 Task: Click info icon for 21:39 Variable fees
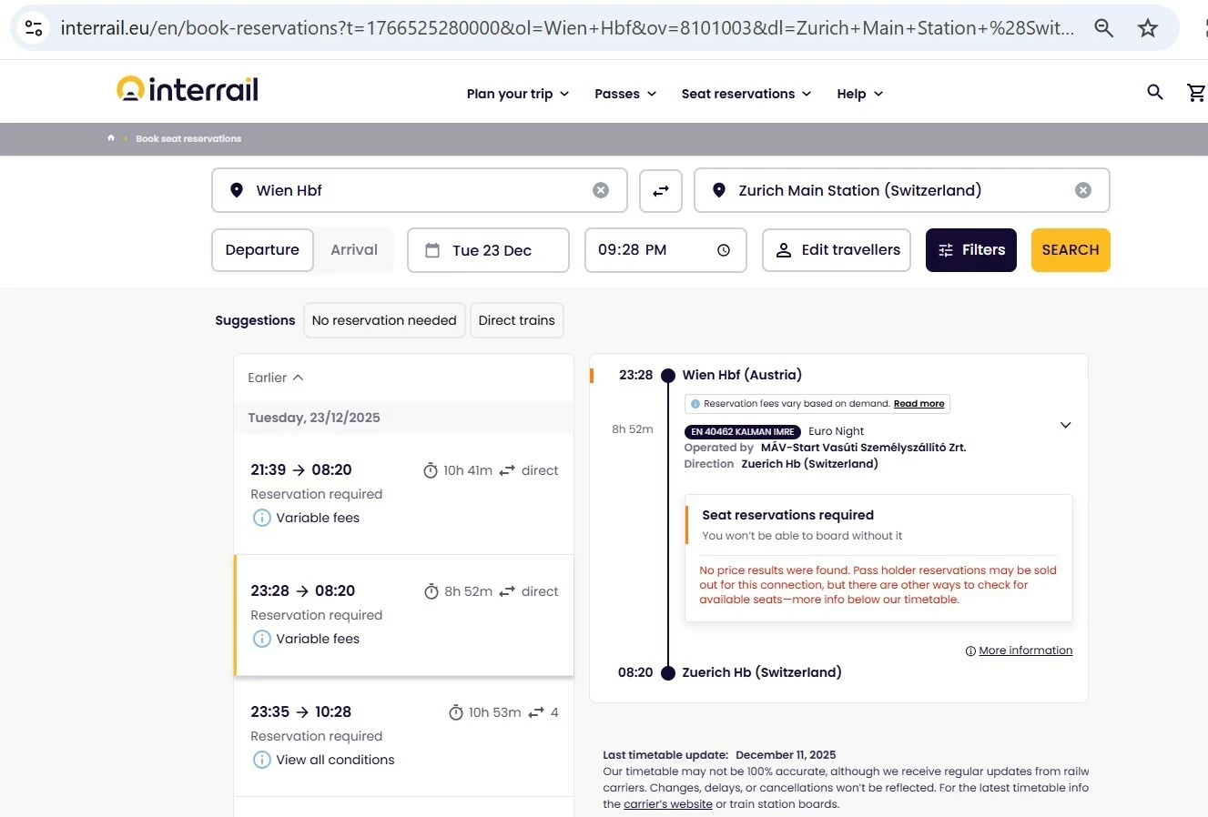click(x=261, y=518)
